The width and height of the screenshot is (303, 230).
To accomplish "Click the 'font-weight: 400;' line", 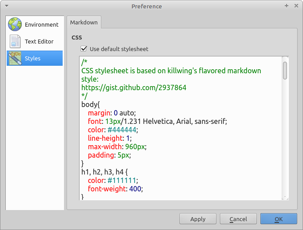I will click(116, 189).
